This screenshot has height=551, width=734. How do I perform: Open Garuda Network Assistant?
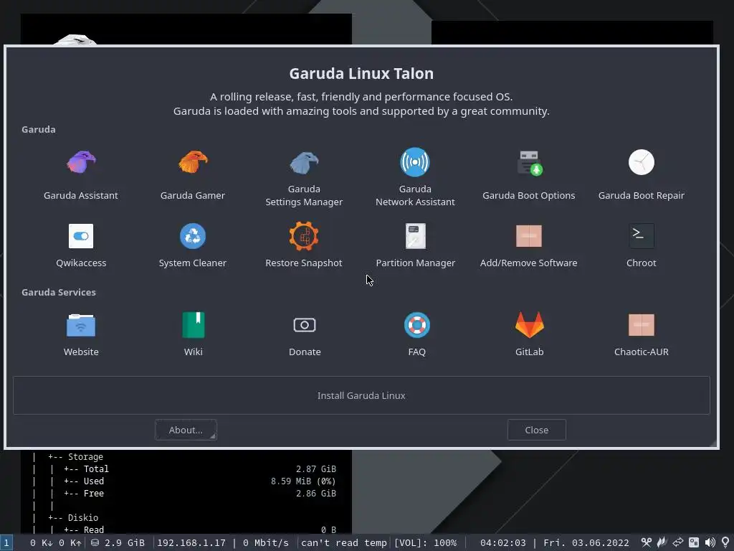tap(415, 177)
